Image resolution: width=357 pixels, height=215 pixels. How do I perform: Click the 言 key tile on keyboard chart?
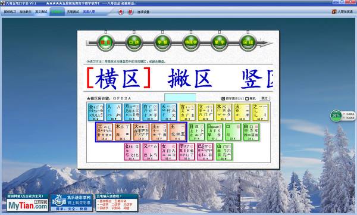click(x=187, y=112)
